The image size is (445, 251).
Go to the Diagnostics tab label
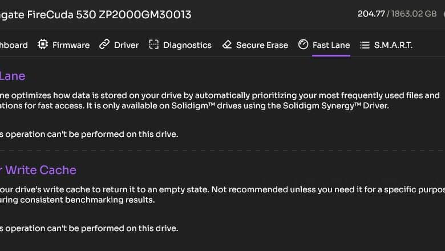coord(187,45)
